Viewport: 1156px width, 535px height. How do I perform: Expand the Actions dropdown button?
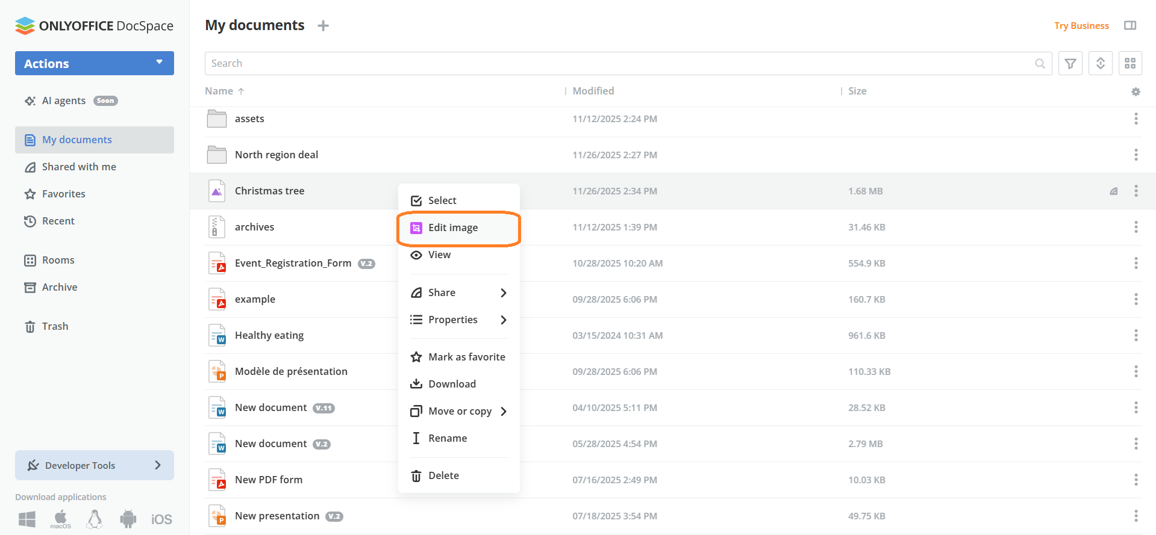tap(95, 63)
